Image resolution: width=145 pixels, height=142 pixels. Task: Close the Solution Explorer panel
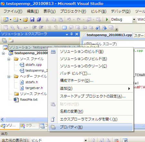click(77, 34)
